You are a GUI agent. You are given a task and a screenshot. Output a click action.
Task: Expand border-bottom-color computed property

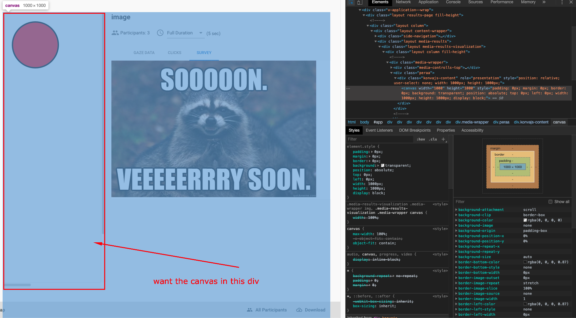(456, 262)
